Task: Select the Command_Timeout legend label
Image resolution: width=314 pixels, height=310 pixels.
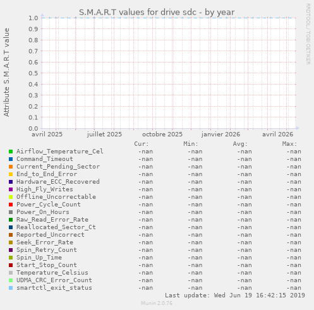Action: pyautogui.click(x=45, y=159)
